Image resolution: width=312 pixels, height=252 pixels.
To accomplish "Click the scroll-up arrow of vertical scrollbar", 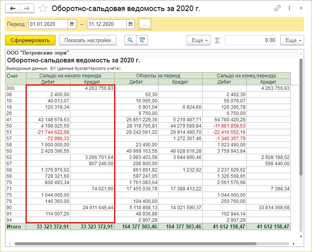I will [x=301, y=54].
